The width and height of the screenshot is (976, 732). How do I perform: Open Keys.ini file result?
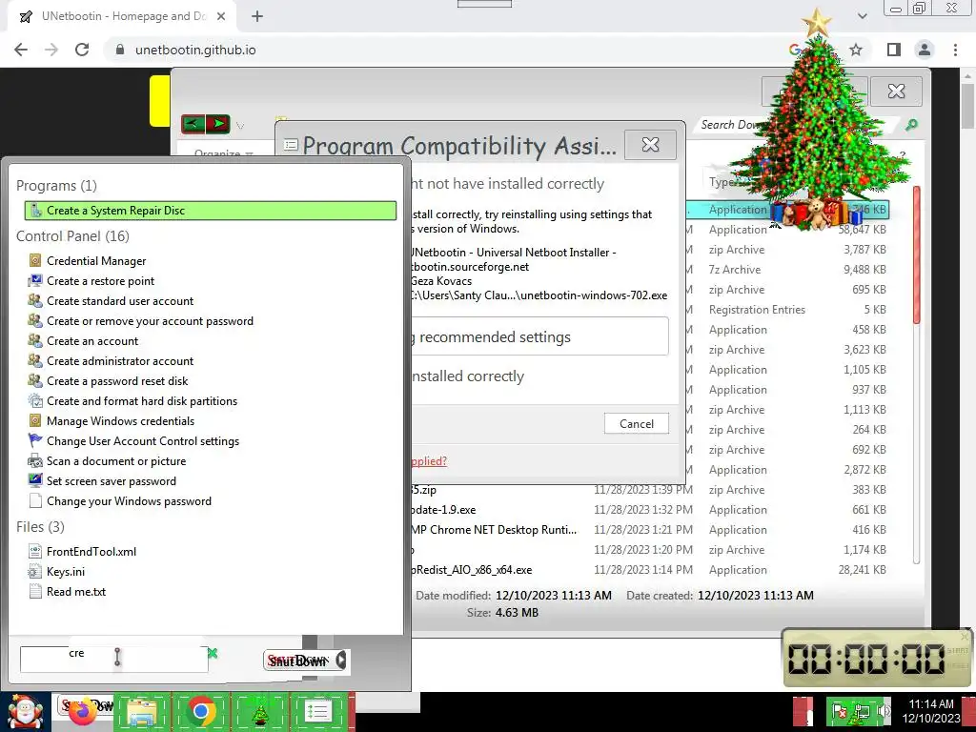(66, 572)
